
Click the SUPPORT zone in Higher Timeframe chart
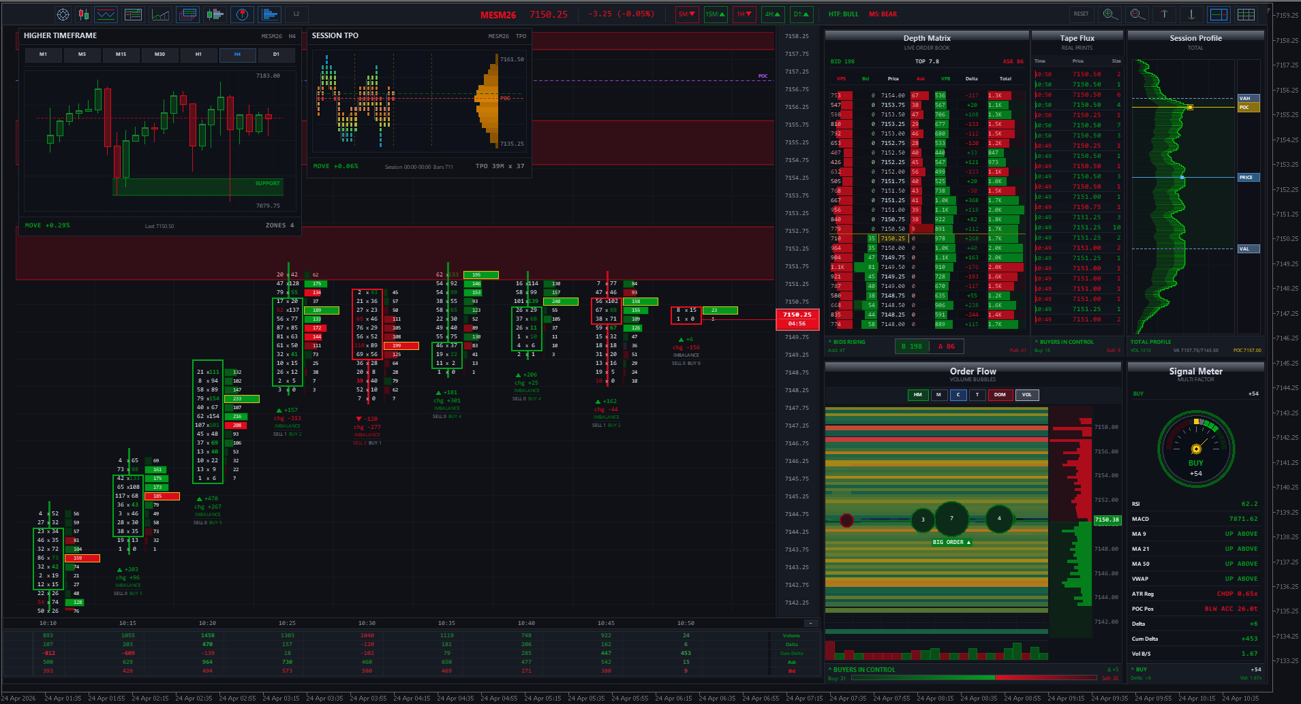[198, 187]
